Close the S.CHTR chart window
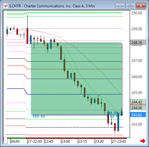 click(x=141, y=6)
